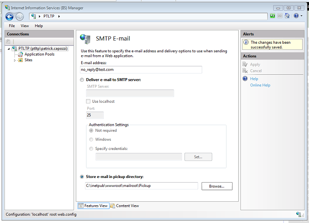Image resolution: width=309 pixels, height=223 pixels.
Task: Select Windows authentication option
Action: point(91,139)
